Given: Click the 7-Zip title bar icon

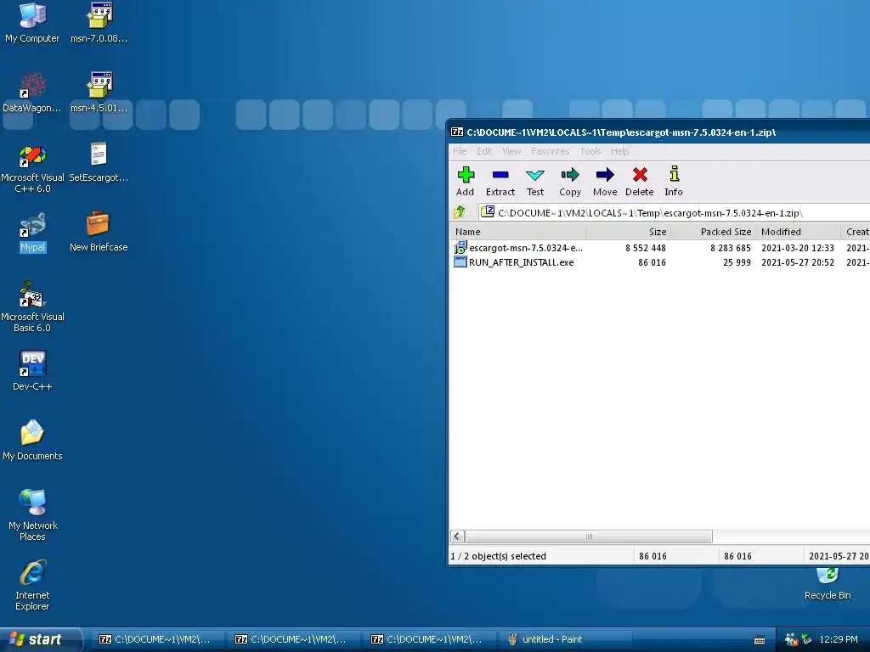Looking at the screenshot, I should (456, 132).
